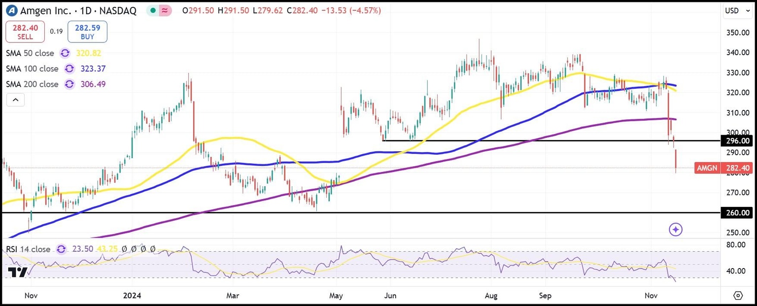757x306 pixels.
Task: Open the USD currency dropdown
Action: point(738,10)
